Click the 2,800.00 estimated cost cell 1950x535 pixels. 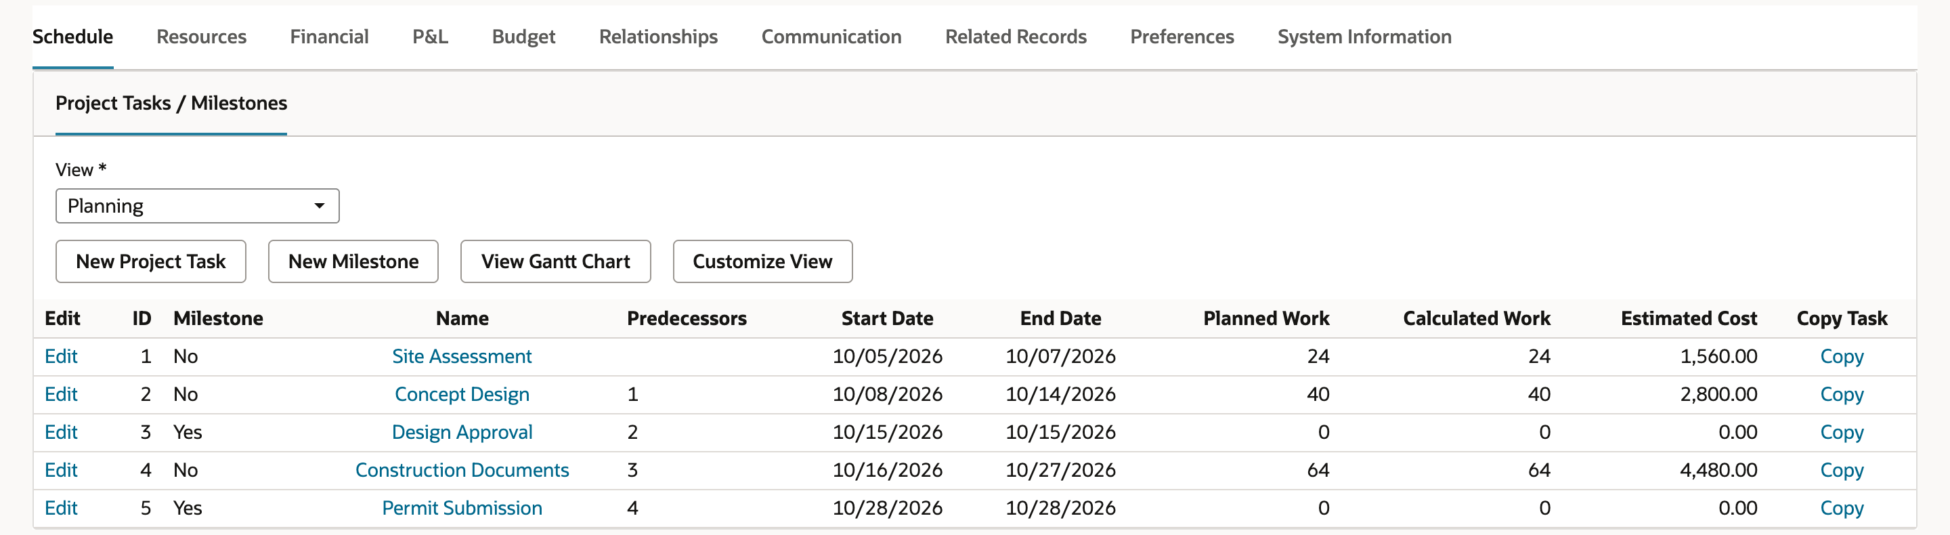coord(1718,394)
